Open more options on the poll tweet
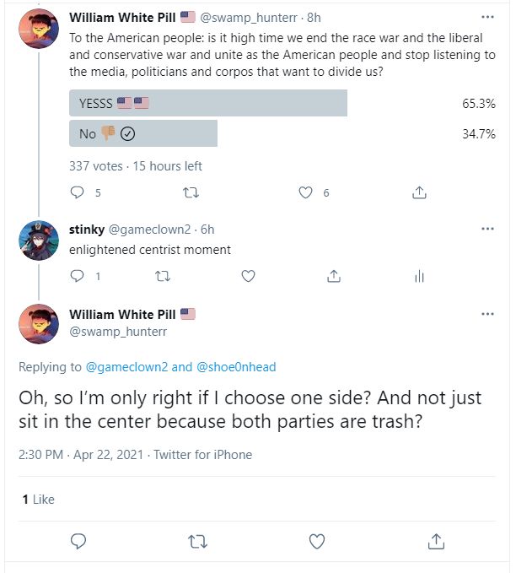The image size is (516, 573). (x=487, y=16)
